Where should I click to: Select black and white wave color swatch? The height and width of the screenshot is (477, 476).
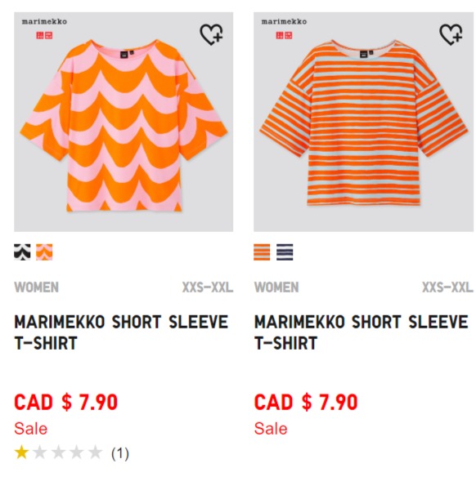(x=22, y=252)
